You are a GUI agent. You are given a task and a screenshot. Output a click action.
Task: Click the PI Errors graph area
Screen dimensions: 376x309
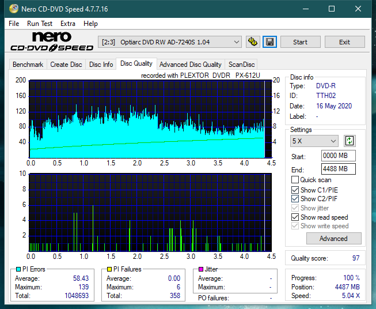point(150,119)
